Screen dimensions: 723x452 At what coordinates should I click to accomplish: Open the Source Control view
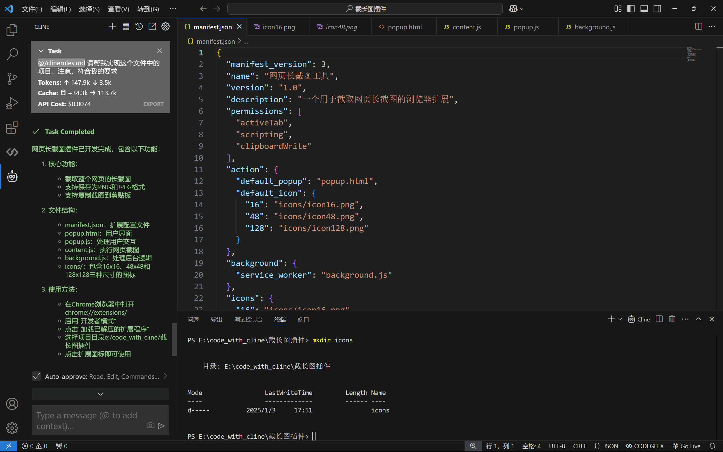(x=12, y=79)
